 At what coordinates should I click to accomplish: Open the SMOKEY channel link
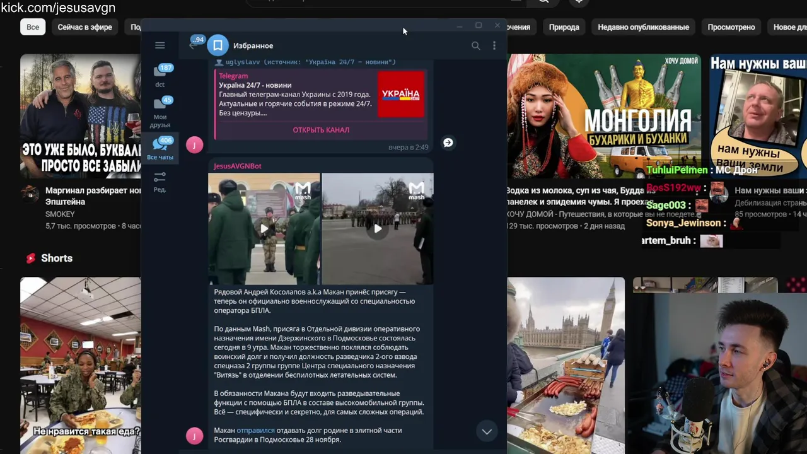pos(60,214)
